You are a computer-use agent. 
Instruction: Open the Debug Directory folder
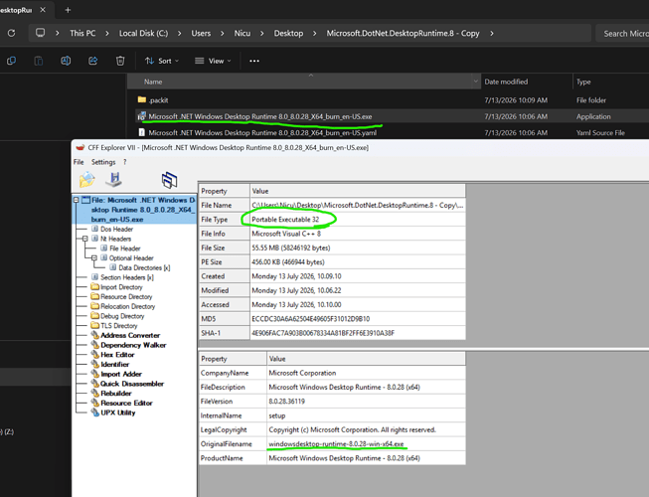(x=122, y=316)
